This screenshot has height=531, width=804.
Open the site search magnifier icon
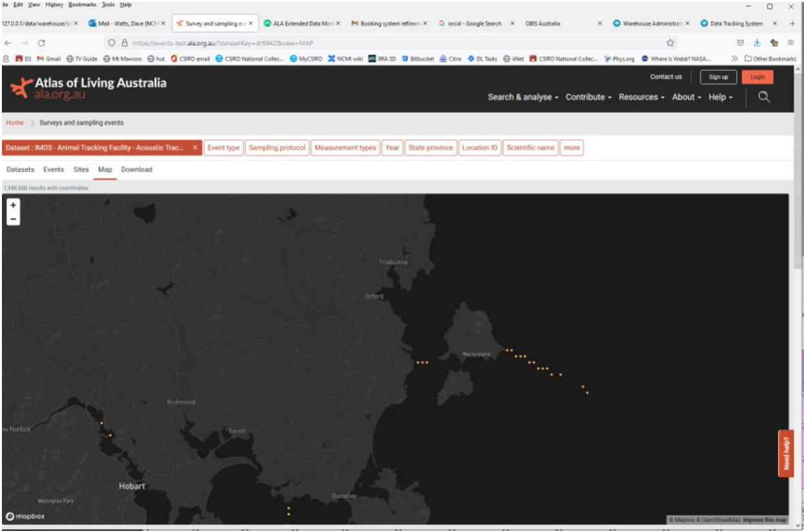[764, 97]
